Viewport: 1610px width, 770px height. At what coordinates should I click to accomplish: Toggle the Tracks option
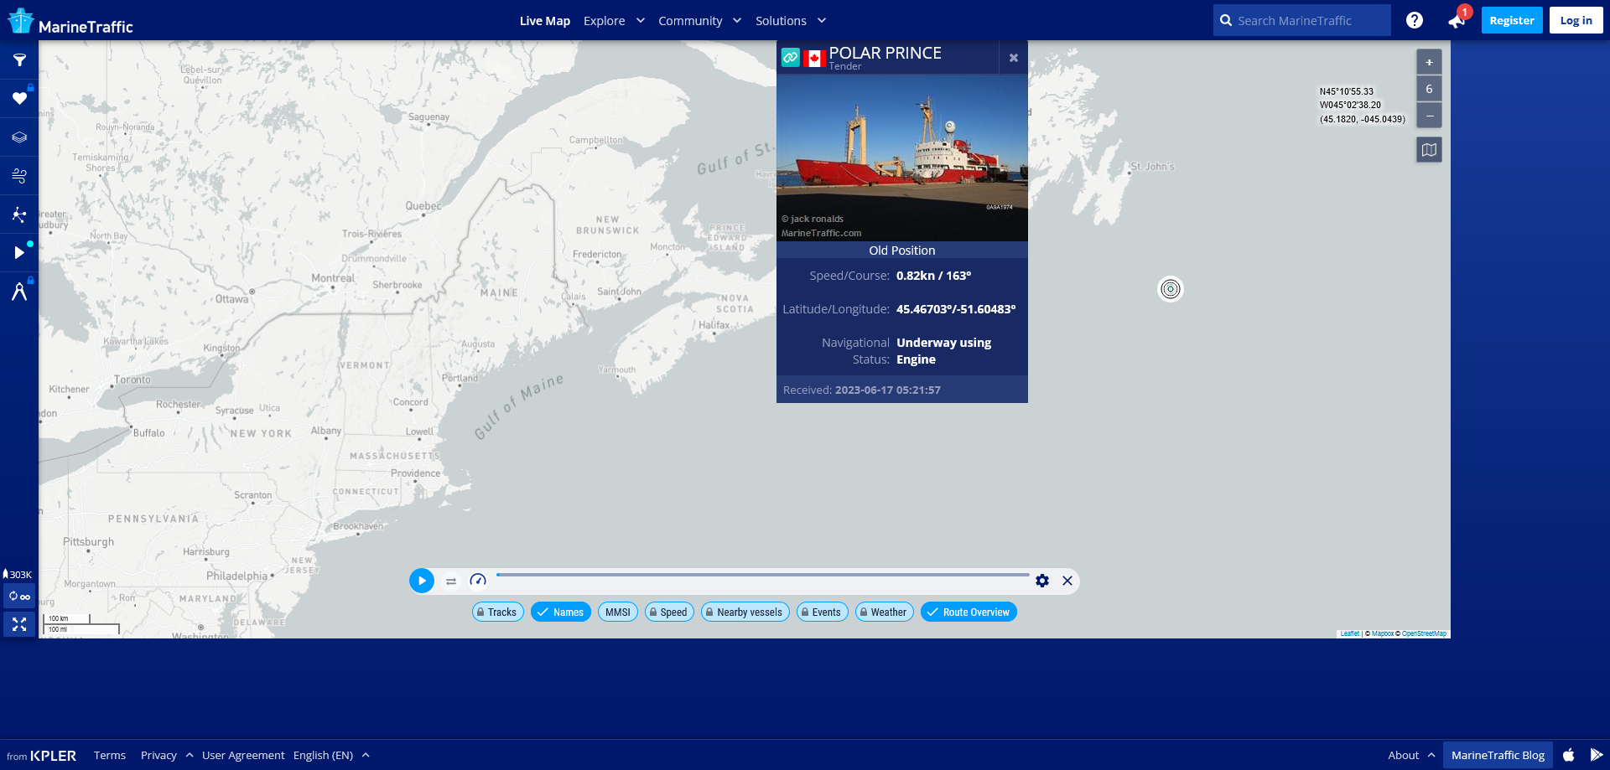click(x=498, y=612)
